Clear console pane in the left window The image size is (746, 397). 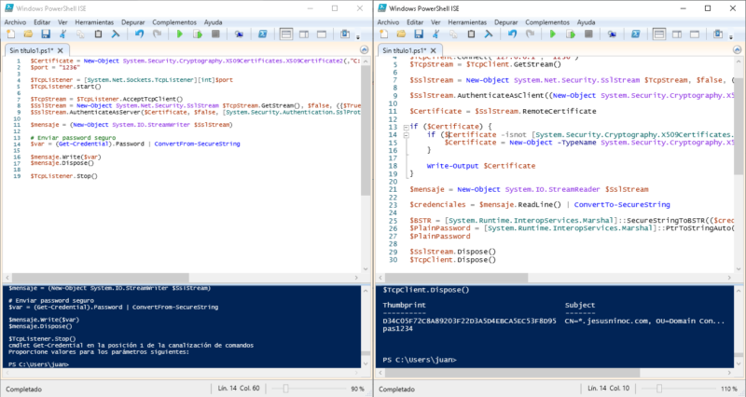point(116,34)
